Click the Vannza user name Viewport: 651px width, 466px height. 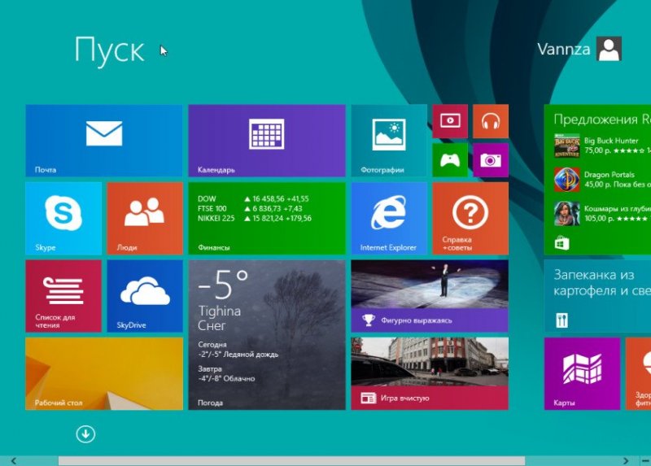pyautogui.click(x=563, y=50)
